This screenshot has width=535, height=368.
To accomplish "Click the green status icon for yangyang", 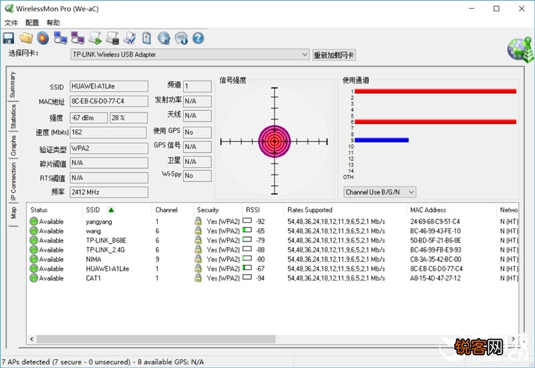I will (x=34, y=221).
